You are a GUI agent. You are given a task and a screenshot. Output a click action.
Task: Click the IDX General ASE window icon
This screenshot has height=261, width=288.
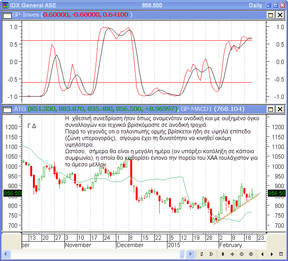[5, 5]
